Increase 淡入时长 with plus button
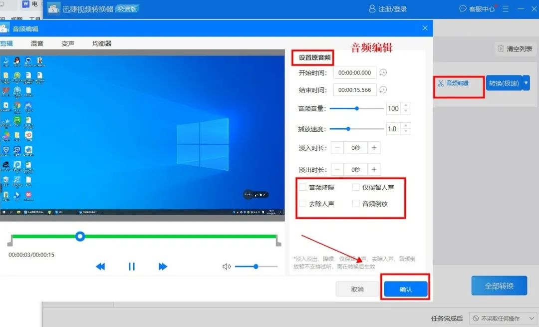 point(374,148)
